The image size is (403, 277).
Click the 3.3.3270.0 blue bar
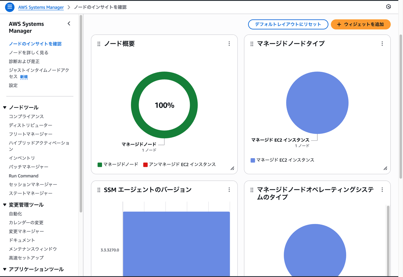pyautogui.click(x=176, y=244)
